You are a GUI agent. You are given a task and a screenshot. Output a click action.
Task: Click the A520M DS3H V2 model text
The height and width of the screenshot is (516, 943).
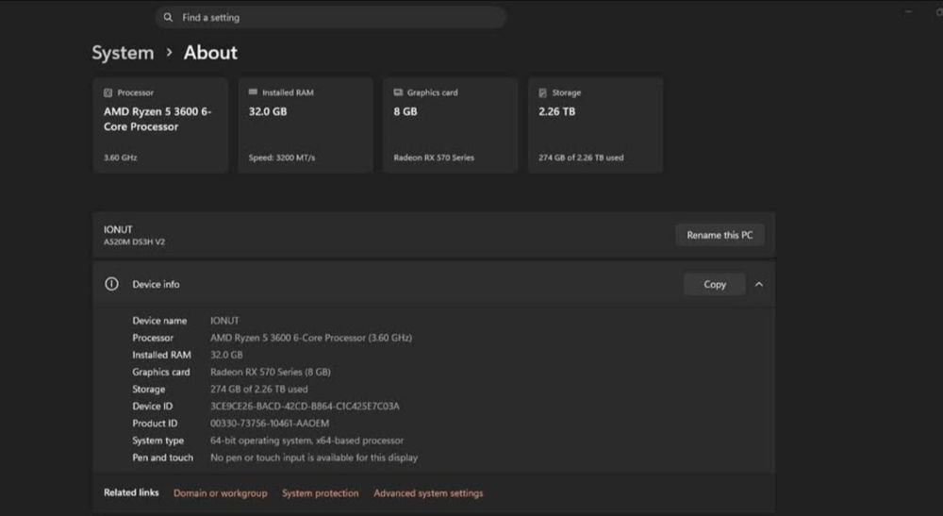134,241
